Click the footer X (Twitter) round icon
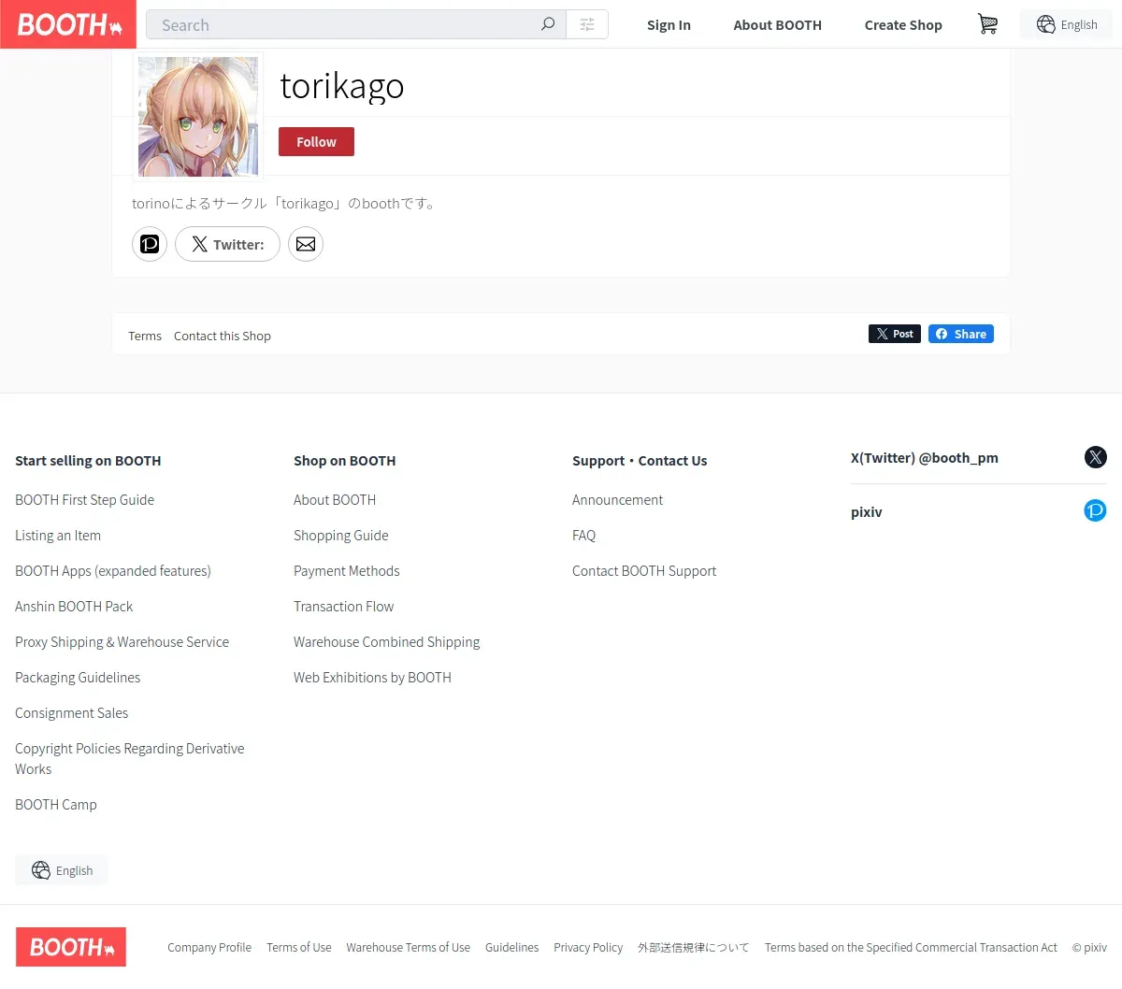The height and width of the screenshot is (989, 1122). coord(1096,457)
